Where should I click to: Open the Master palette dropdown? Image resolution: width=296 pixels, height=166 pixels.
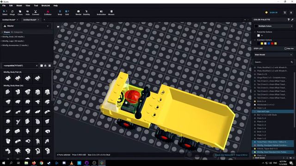[x=26, y=26]
